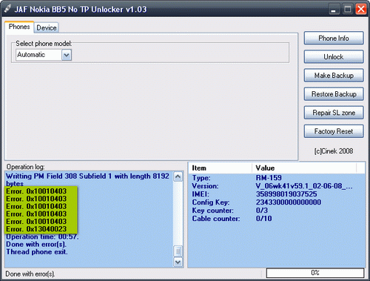The height and width of the screenshot is (281, 370).
Task: Click the operation log scrollbar thumb
Action: click(178, 251)
